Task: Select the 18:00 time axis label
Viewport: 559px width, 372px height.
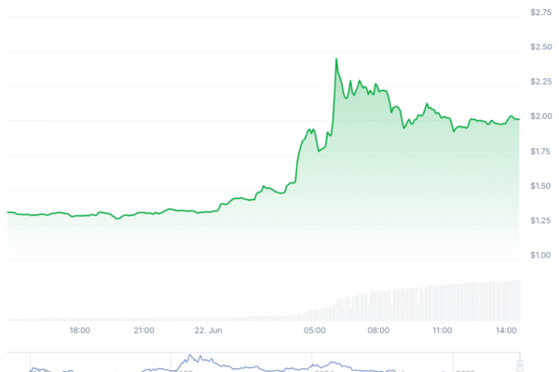Action: coord(79,330)
